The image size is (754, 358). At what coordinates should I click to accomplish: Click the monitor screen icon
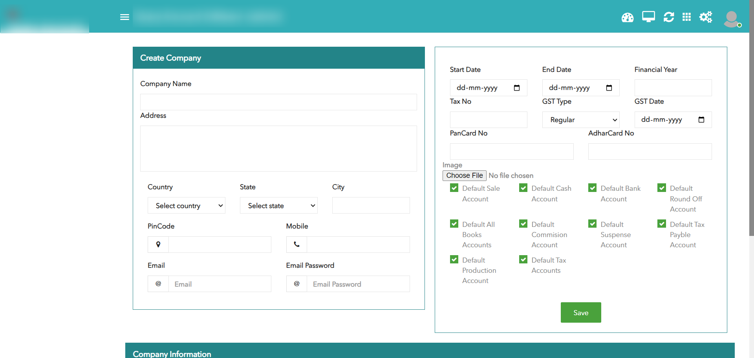click(x=648, y=17)
